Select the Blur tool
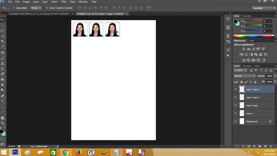This screenshot has height=156, width=277. (3, 85)
